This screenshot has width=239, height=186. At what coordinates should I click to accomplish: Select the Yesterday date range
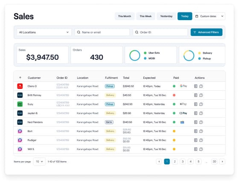point(166,16)
